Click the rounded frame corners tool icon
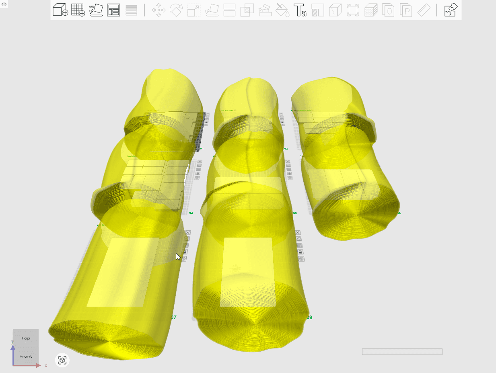The height and width of the screenshot is (373, 496). click(x=353, y=10)
